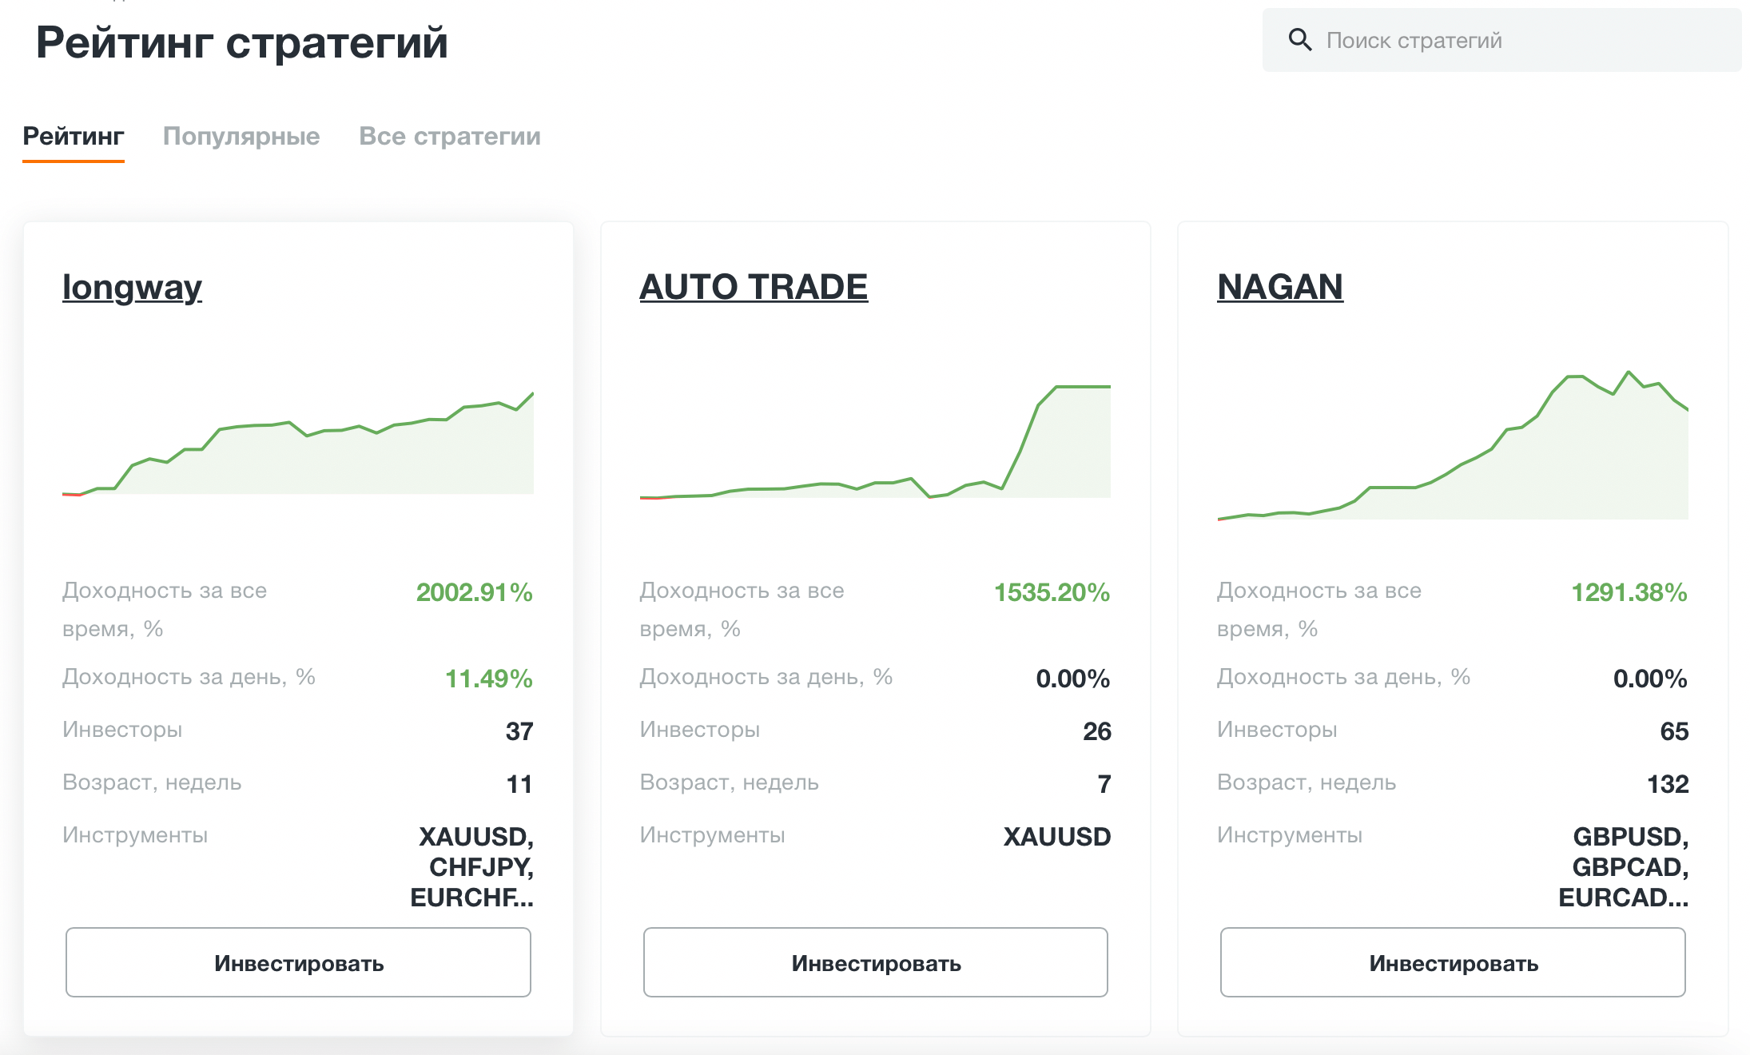Click NAGAN's 1291.38% all-time return

[x=1629, y=592]
